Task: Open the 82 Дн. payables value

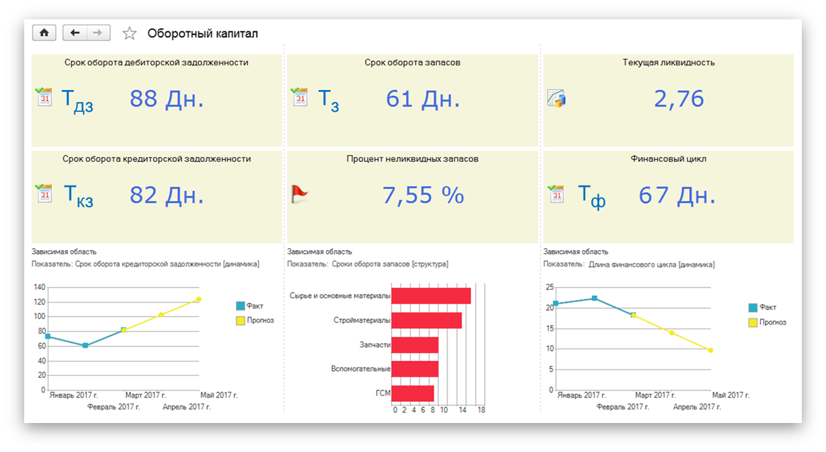Action: [x=167, y=195]
